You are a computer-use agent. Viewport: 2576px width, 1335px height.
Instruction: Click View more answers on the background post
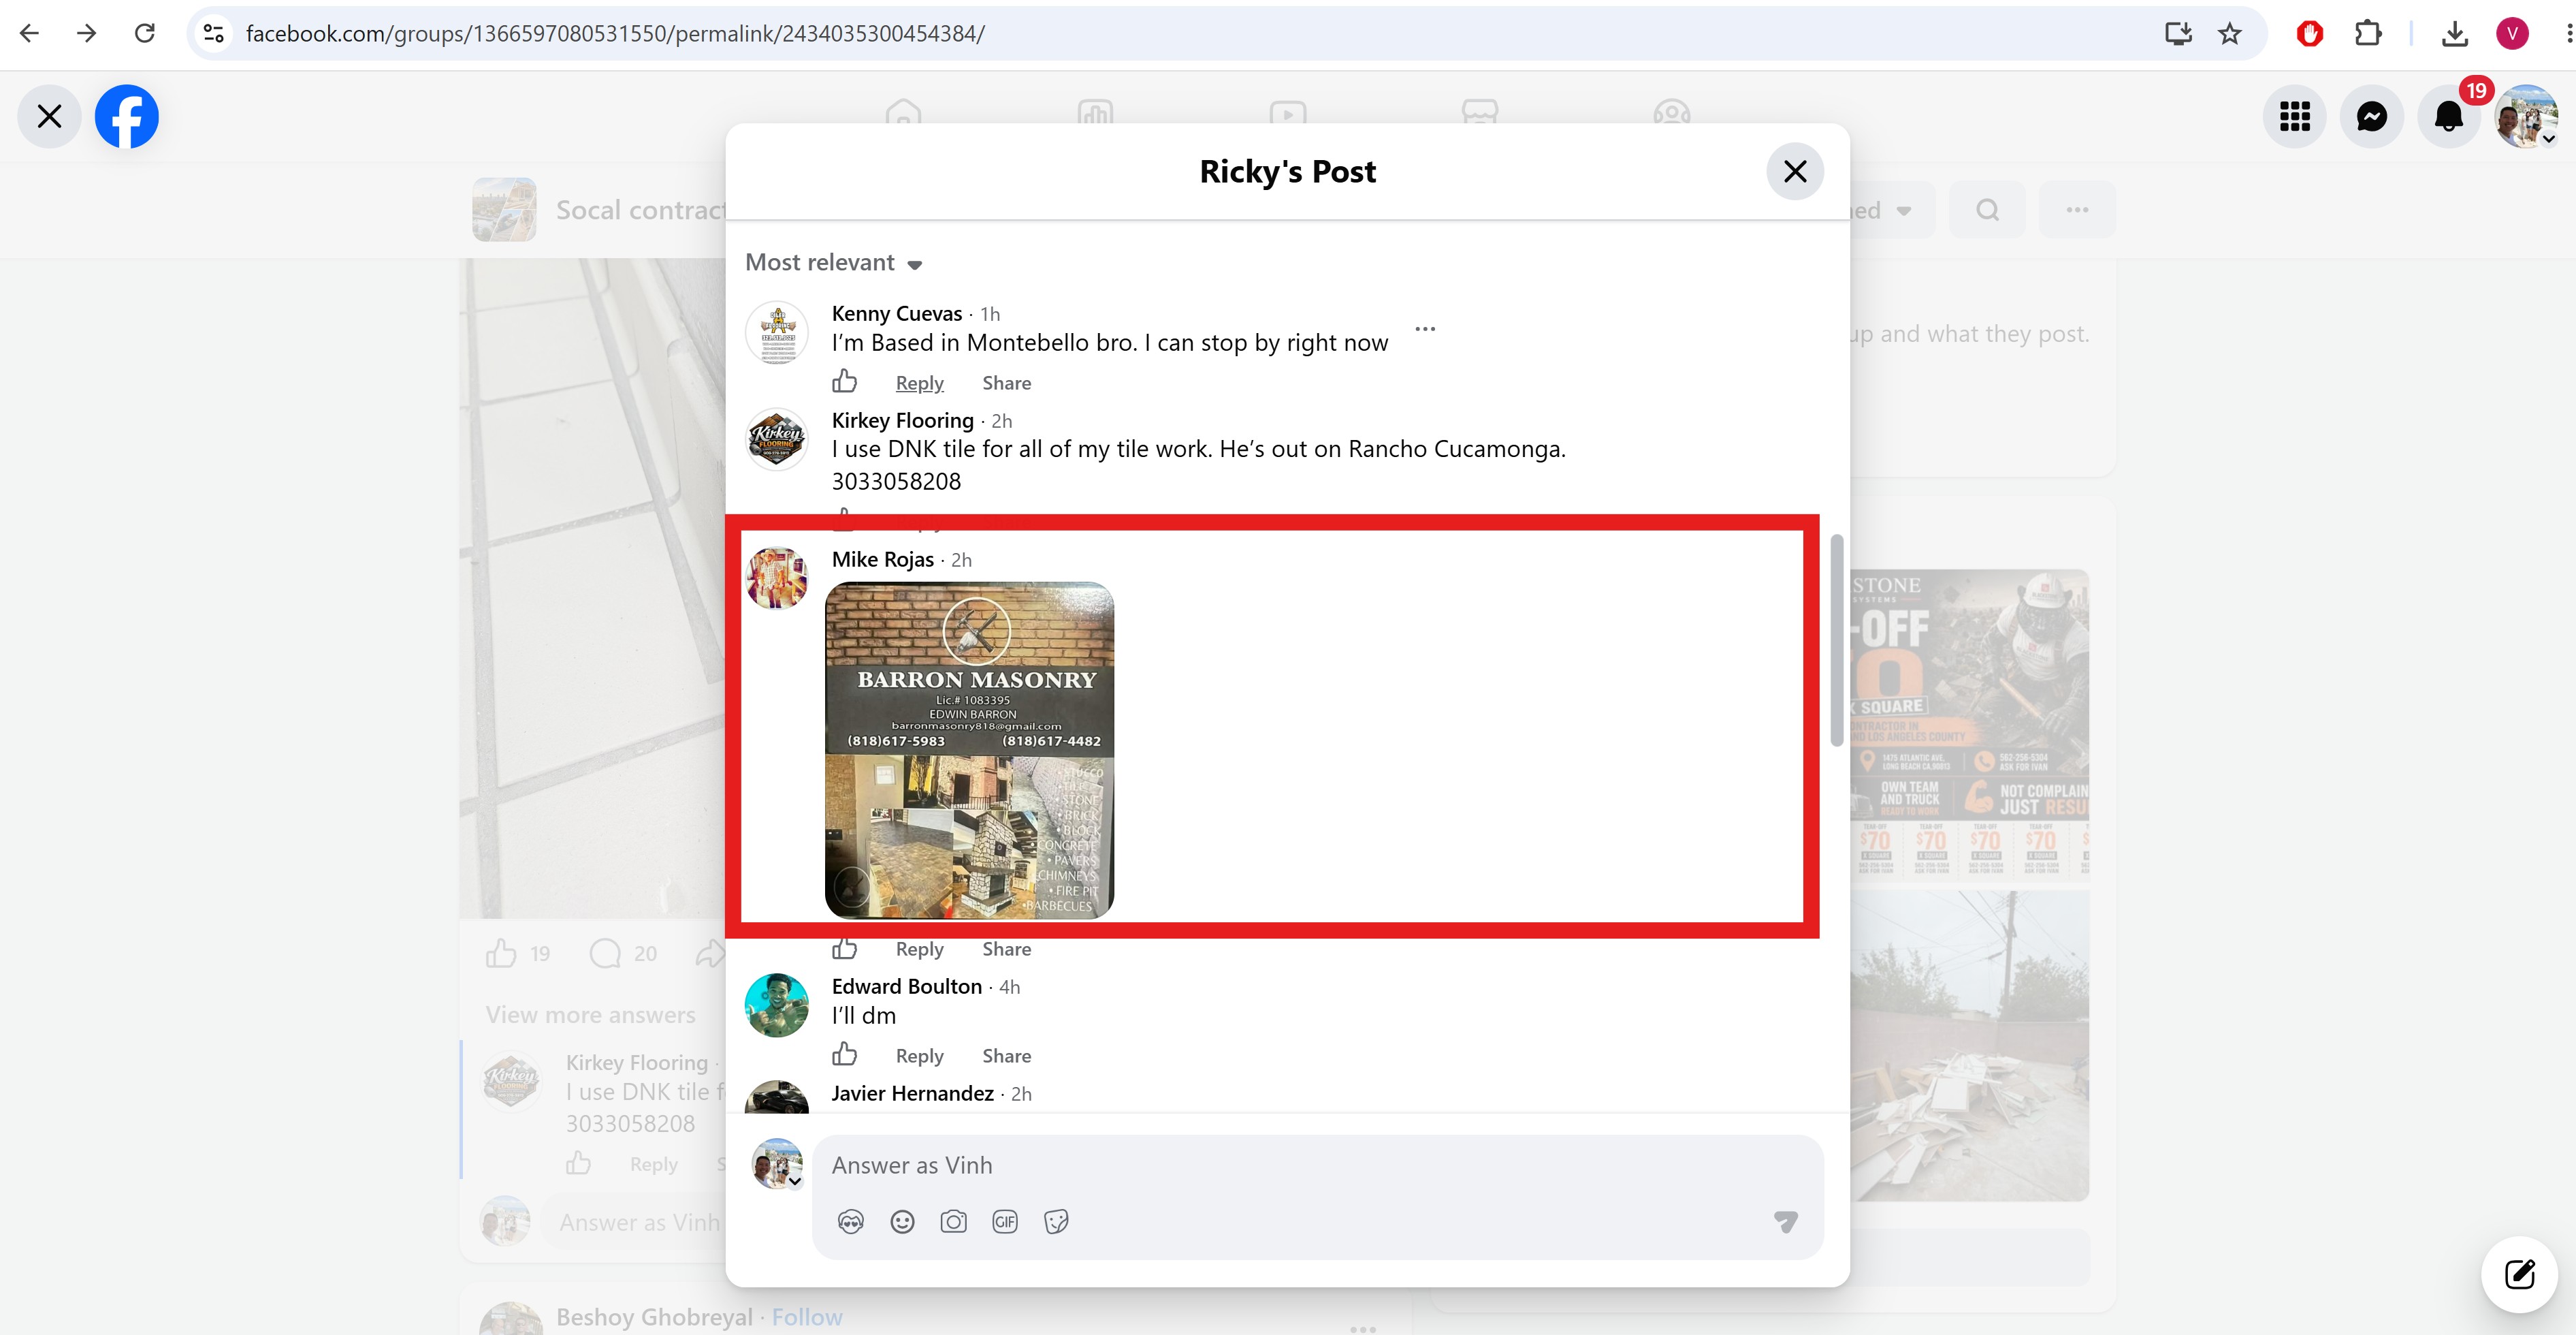click(591, 1015)
